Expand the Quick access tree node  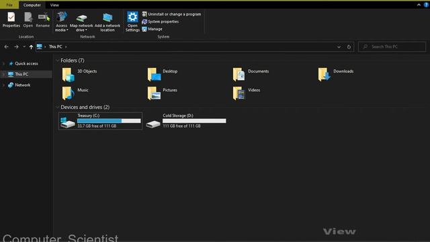[3, 63]
